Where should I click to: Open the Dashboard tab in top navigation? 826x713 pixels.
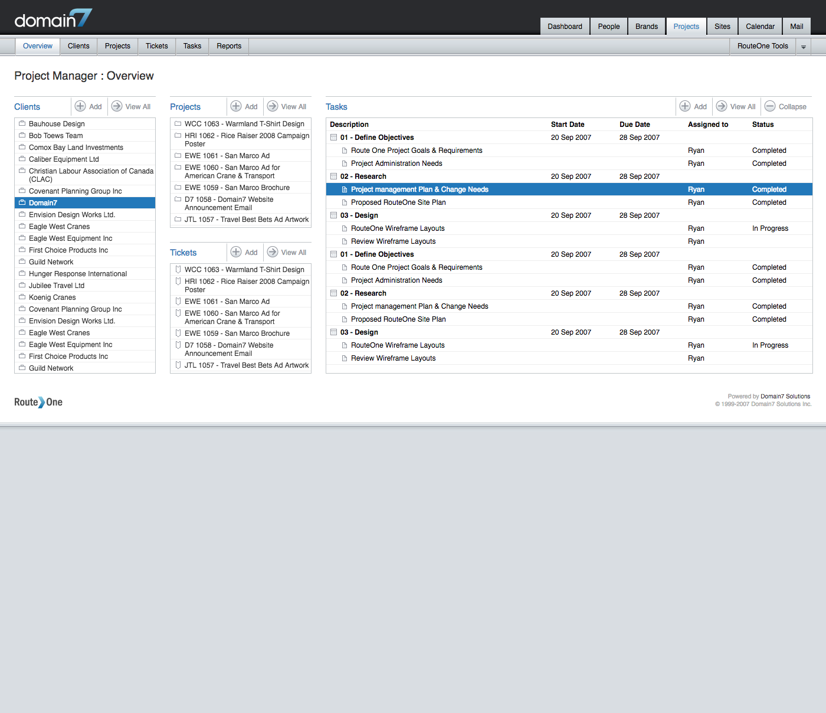tap(565, 27)
